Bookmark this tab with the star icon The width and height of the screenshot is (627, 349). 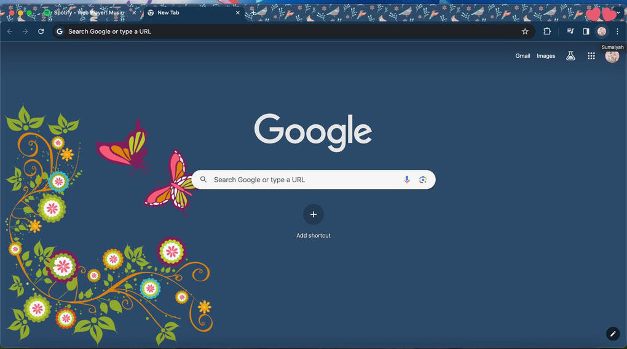tap(525, 31)
